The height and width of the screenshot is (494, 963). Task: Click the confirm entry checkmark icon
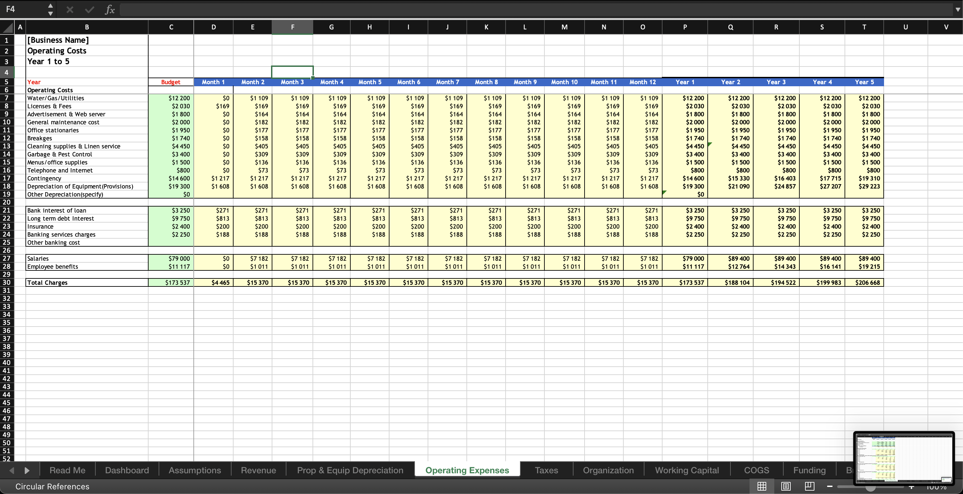89,10
